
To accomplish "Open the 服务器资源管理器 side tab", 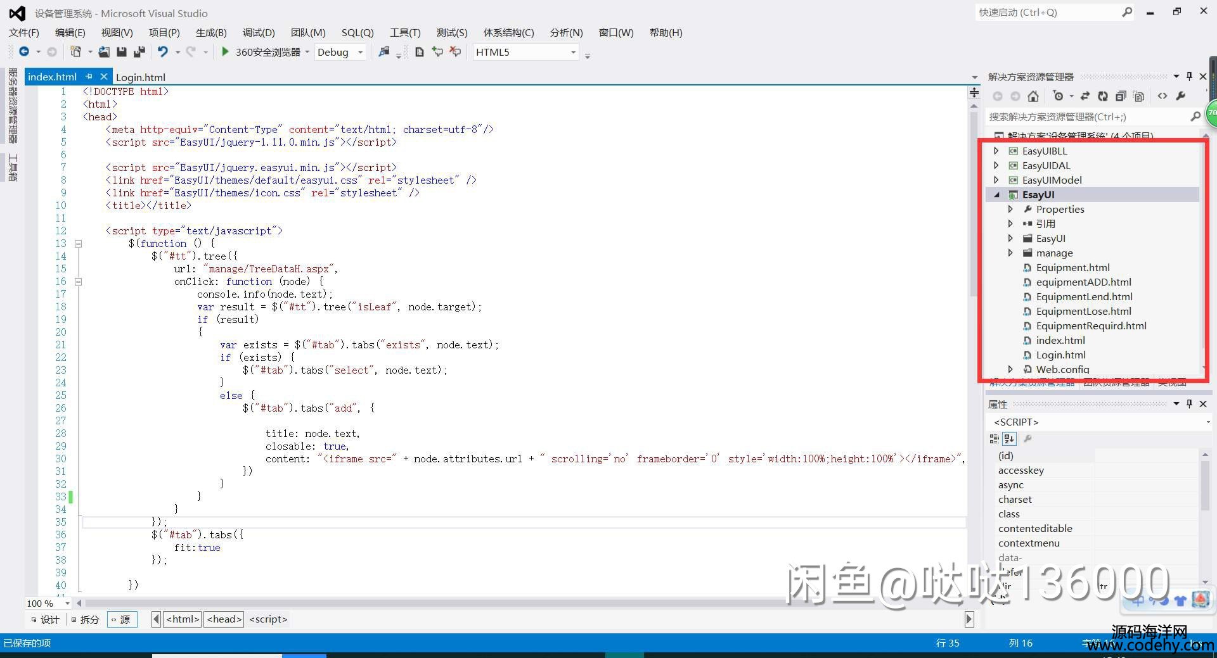I will click(12, 106).
